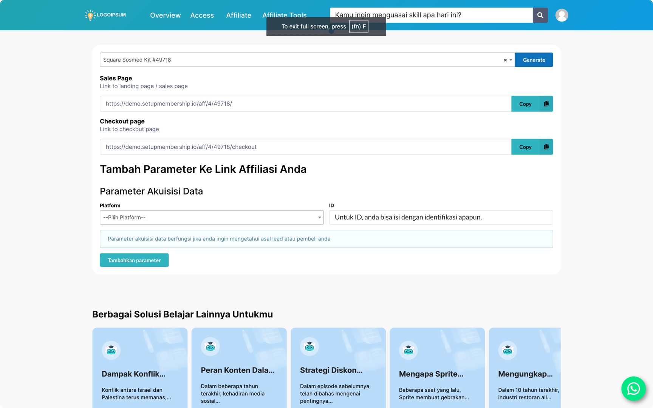Click the Tambahkan parameter button
Viewport: 653px width, 408px height.
click(x=134, y=260)
